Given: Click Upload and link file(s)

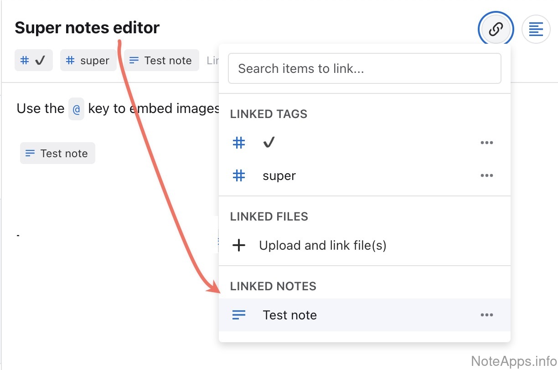Looking at the screenshot, I should (x=322, y=246).
